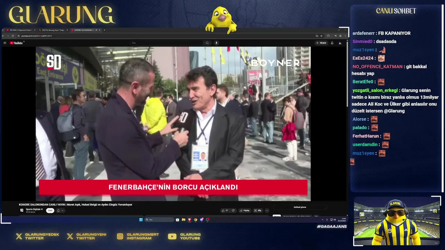
Task: Click 'Sohbeti göster' button
Action: coord(300,207)
